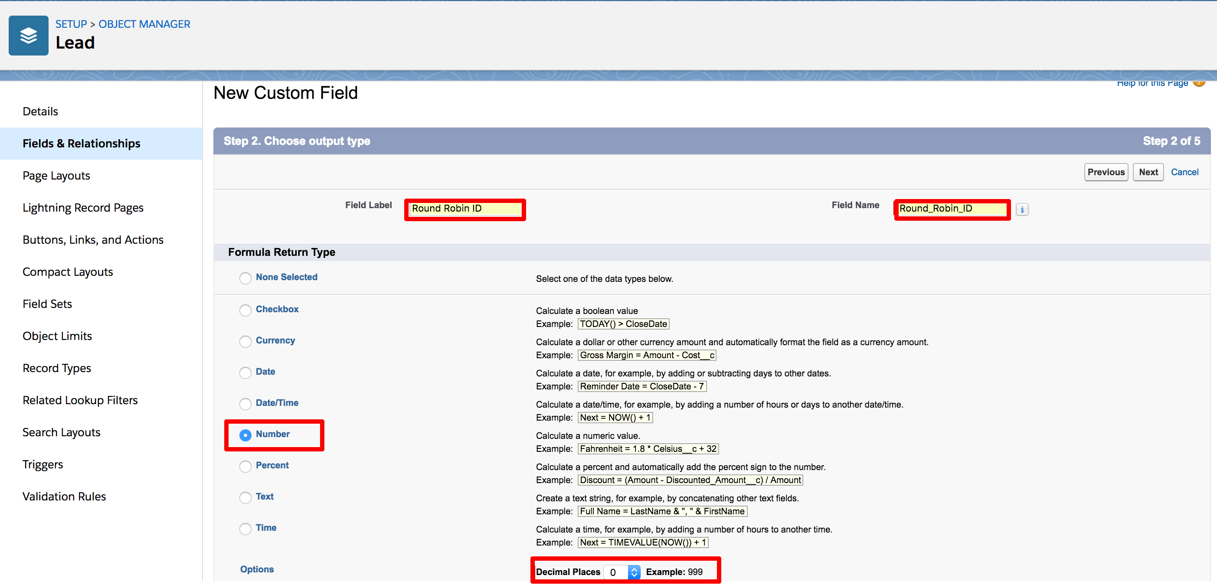Open the Decimal Places dropdown
Image resolution: width=1217 pixels, height=585 pixels.
[x=622, y=572]
